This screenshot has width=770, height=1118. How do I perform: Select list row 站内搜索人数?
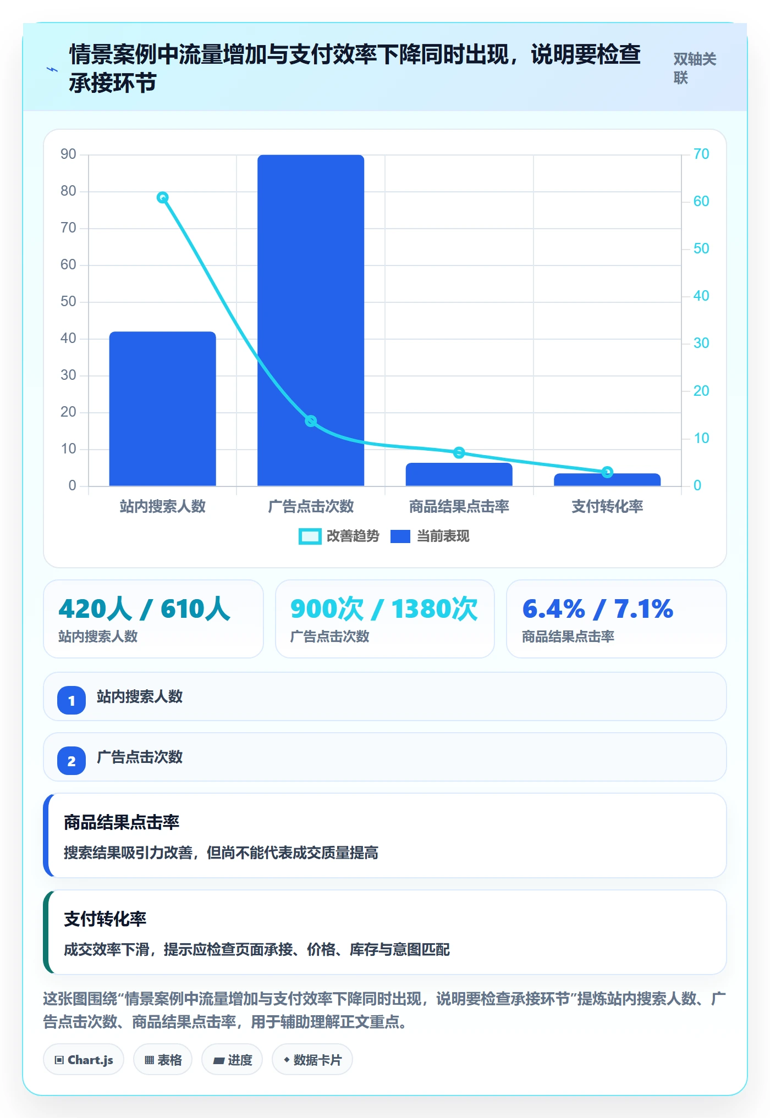coord(385,696)
